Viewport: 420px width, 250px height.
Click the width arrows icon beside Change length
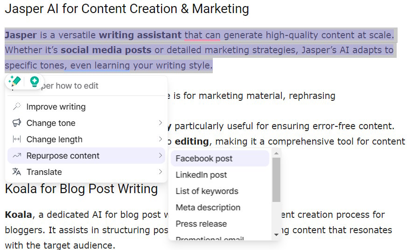point(17,139)
